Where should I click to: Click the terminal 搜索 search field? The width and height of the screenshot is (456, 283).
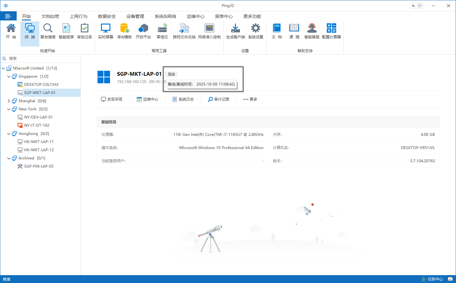click(41, 58)
